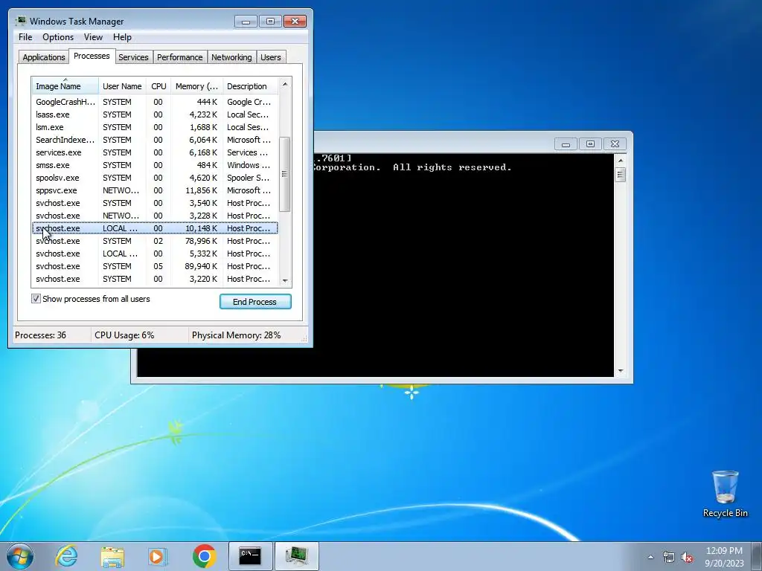Viewport: 762px width, 571px height.
Task: Switch to the Networking tab
Action: click(231, 57)
